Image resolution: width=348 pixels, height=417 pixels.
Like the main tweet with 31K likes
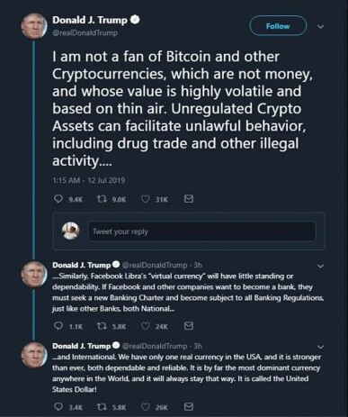pos(146,199)
